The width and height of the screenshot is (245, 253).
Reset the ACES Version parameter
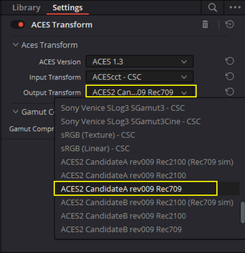[230, 61]
